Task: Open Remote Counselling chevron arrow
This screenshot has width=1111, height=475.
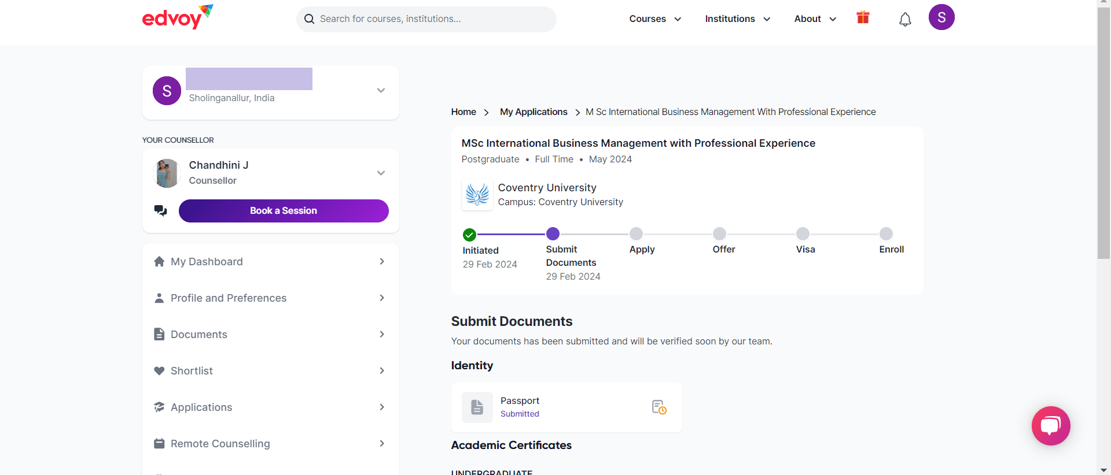Action: point(382,444)
